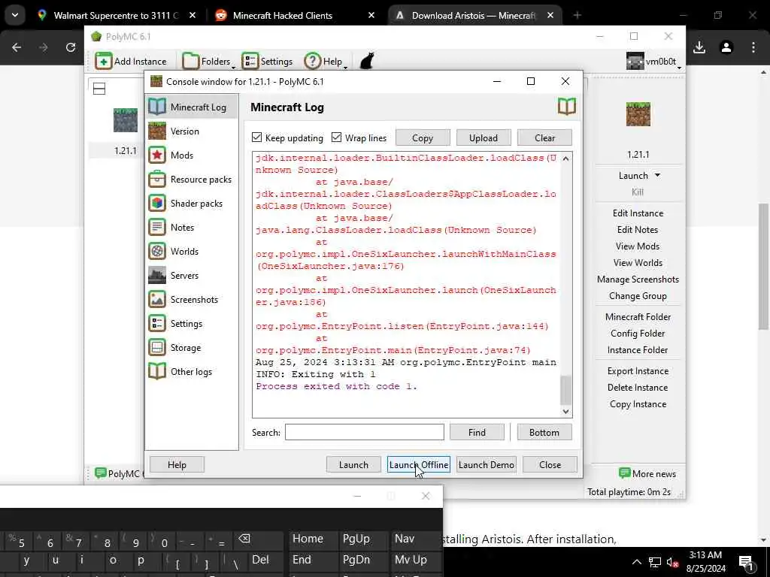Click the black cat icon in toolbar
The image size is (770, 577).
(x=367, y=62)
